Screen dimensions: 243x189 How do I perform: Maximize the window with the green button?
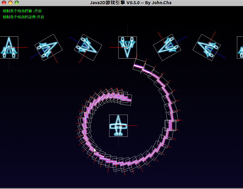click(x=17, y=3)
